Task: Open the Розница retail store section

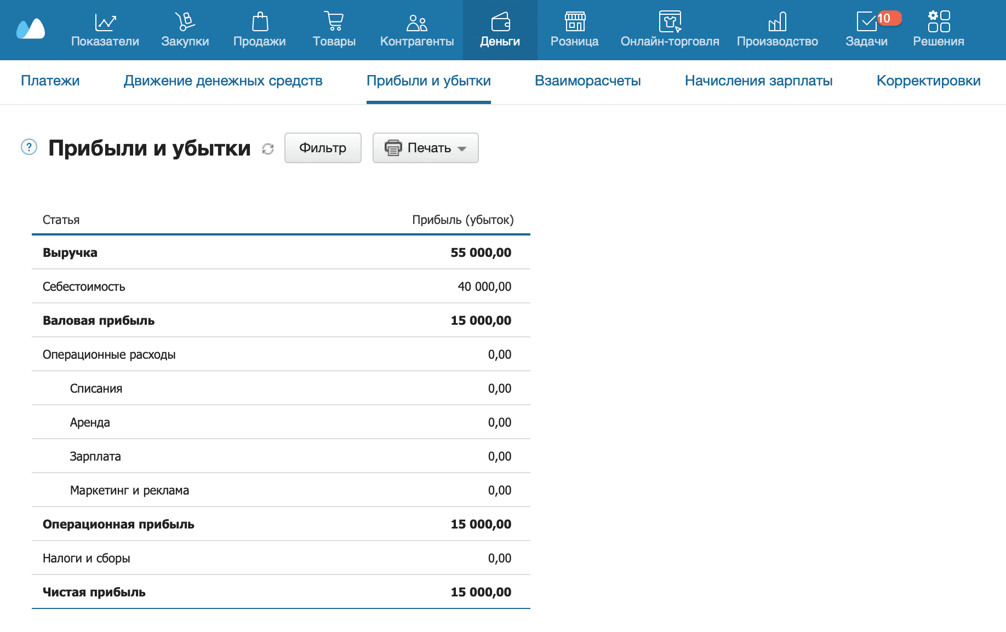Action: click(x=574, y=30)
